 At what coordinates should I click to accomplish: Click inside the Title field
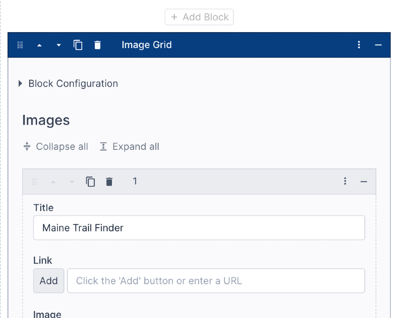(x=198, y=228)
